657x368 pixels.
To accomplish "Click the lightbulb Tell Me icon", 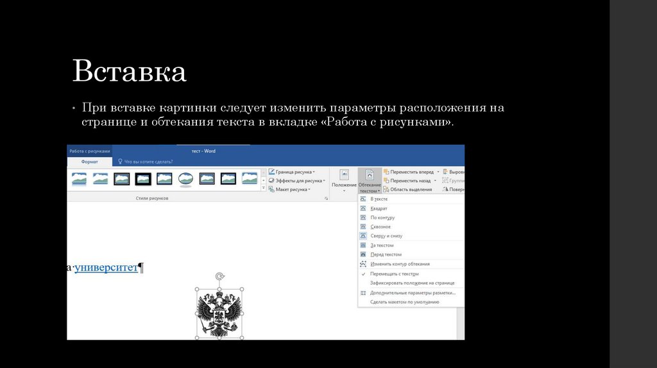I will (x=120, y=161).
